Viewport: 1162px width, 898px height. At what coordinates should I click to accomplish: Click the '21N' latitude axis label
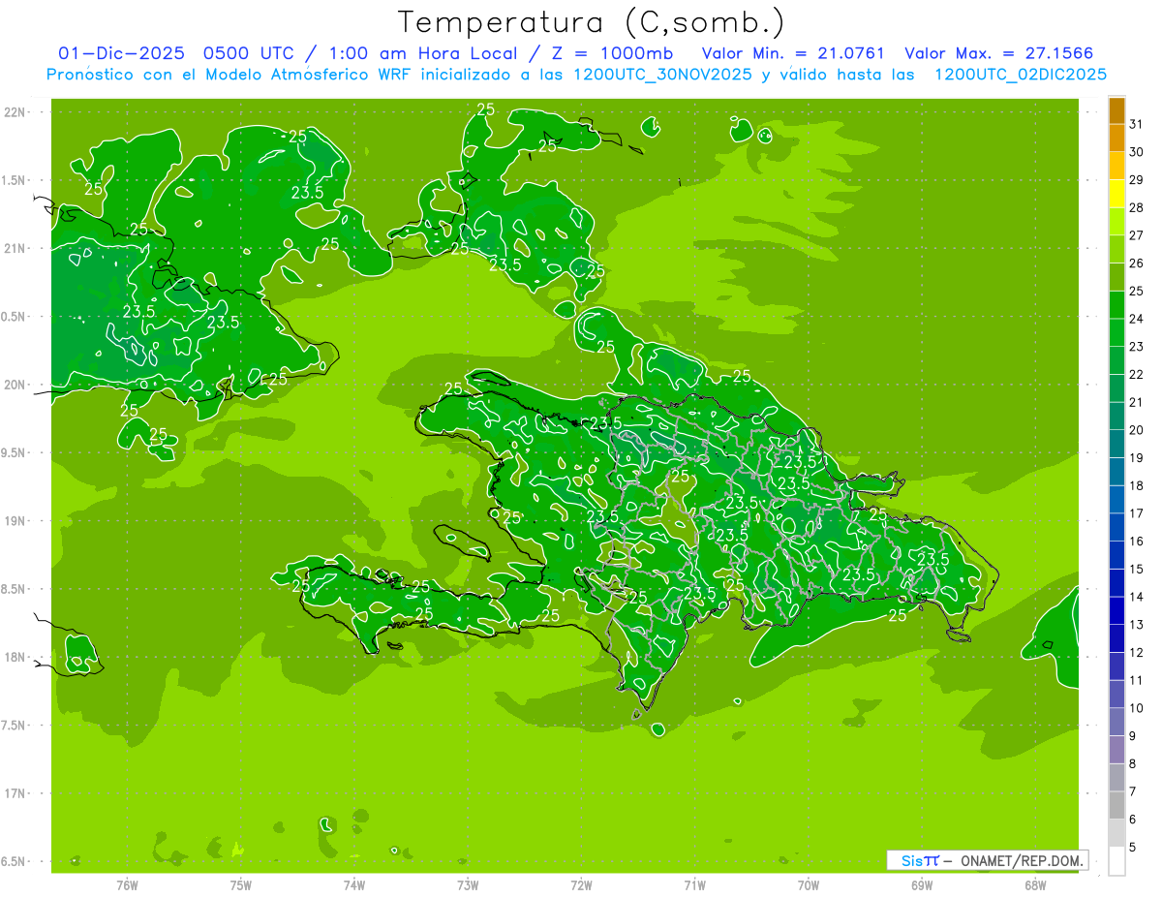pyautogui.click(x=16, y=249)
